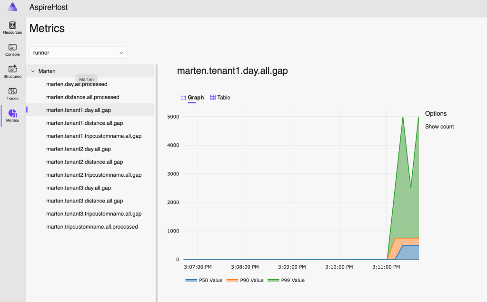This screenshot has width=487, height=302.
Task: Click the P99 peak on the graph
Action: click(x=403, y=117)
